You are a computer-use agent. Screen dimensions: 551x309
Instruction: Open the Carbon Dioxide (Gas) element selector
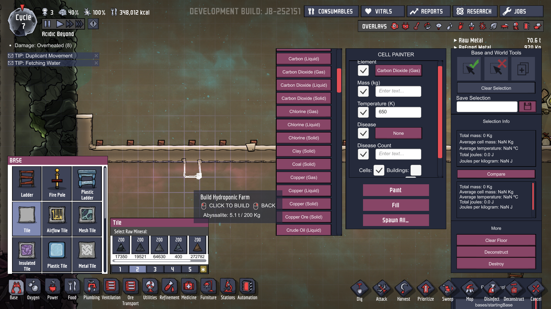[x=398, y=70]
